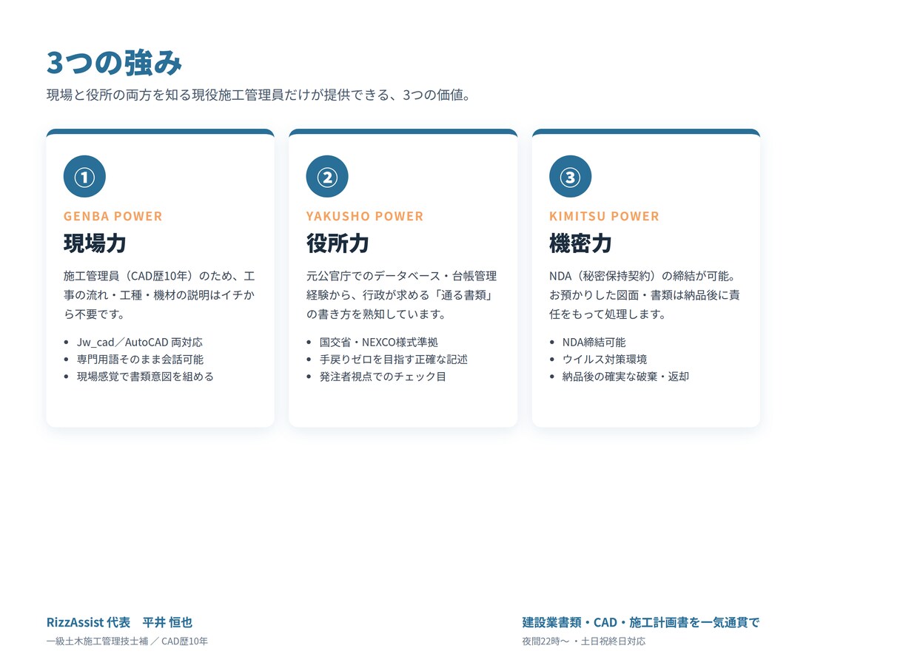
Task: Click the GENBA POWER label
Action: coord(113,216)
